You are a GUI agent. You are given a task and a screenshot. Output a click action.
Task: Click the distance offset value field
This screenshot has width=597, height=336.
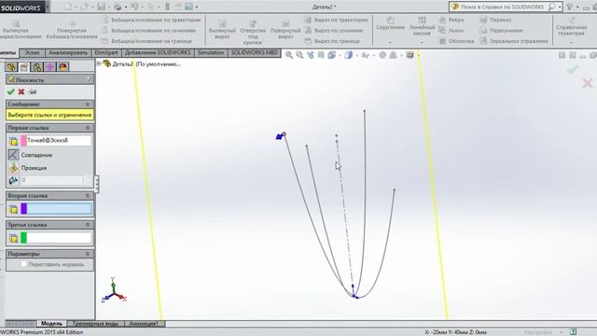[x=51, y=180]
